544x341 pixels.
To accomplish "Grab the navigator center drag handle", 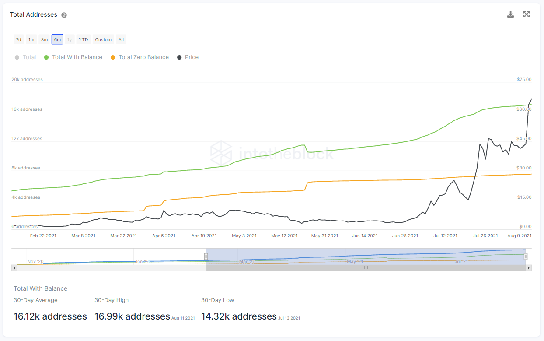I will pyautogui.click(x=366, y=267).
